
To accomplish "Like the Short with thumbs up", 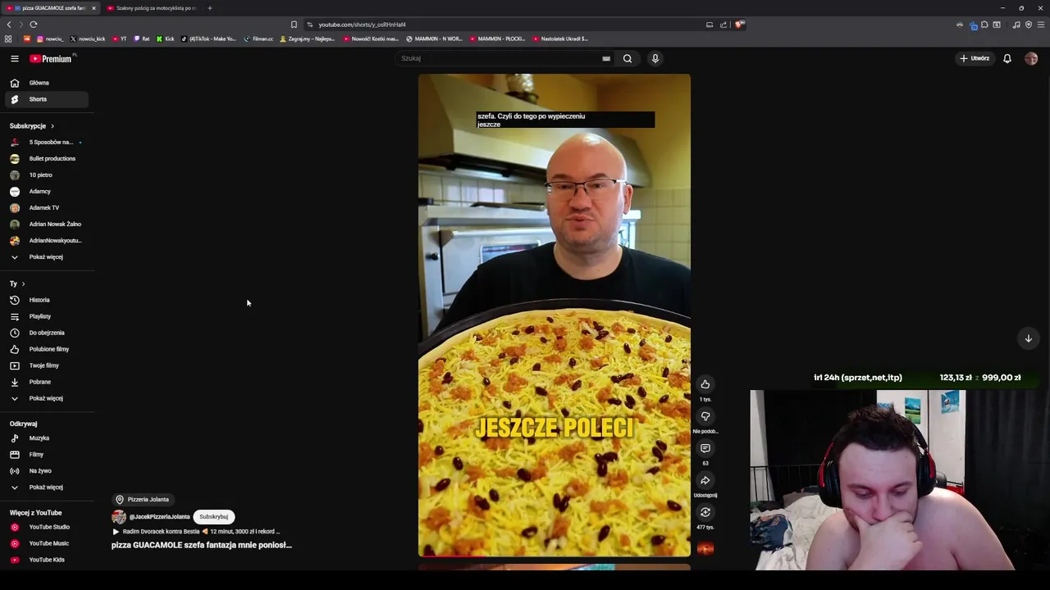I will click(x=705, y=384).
